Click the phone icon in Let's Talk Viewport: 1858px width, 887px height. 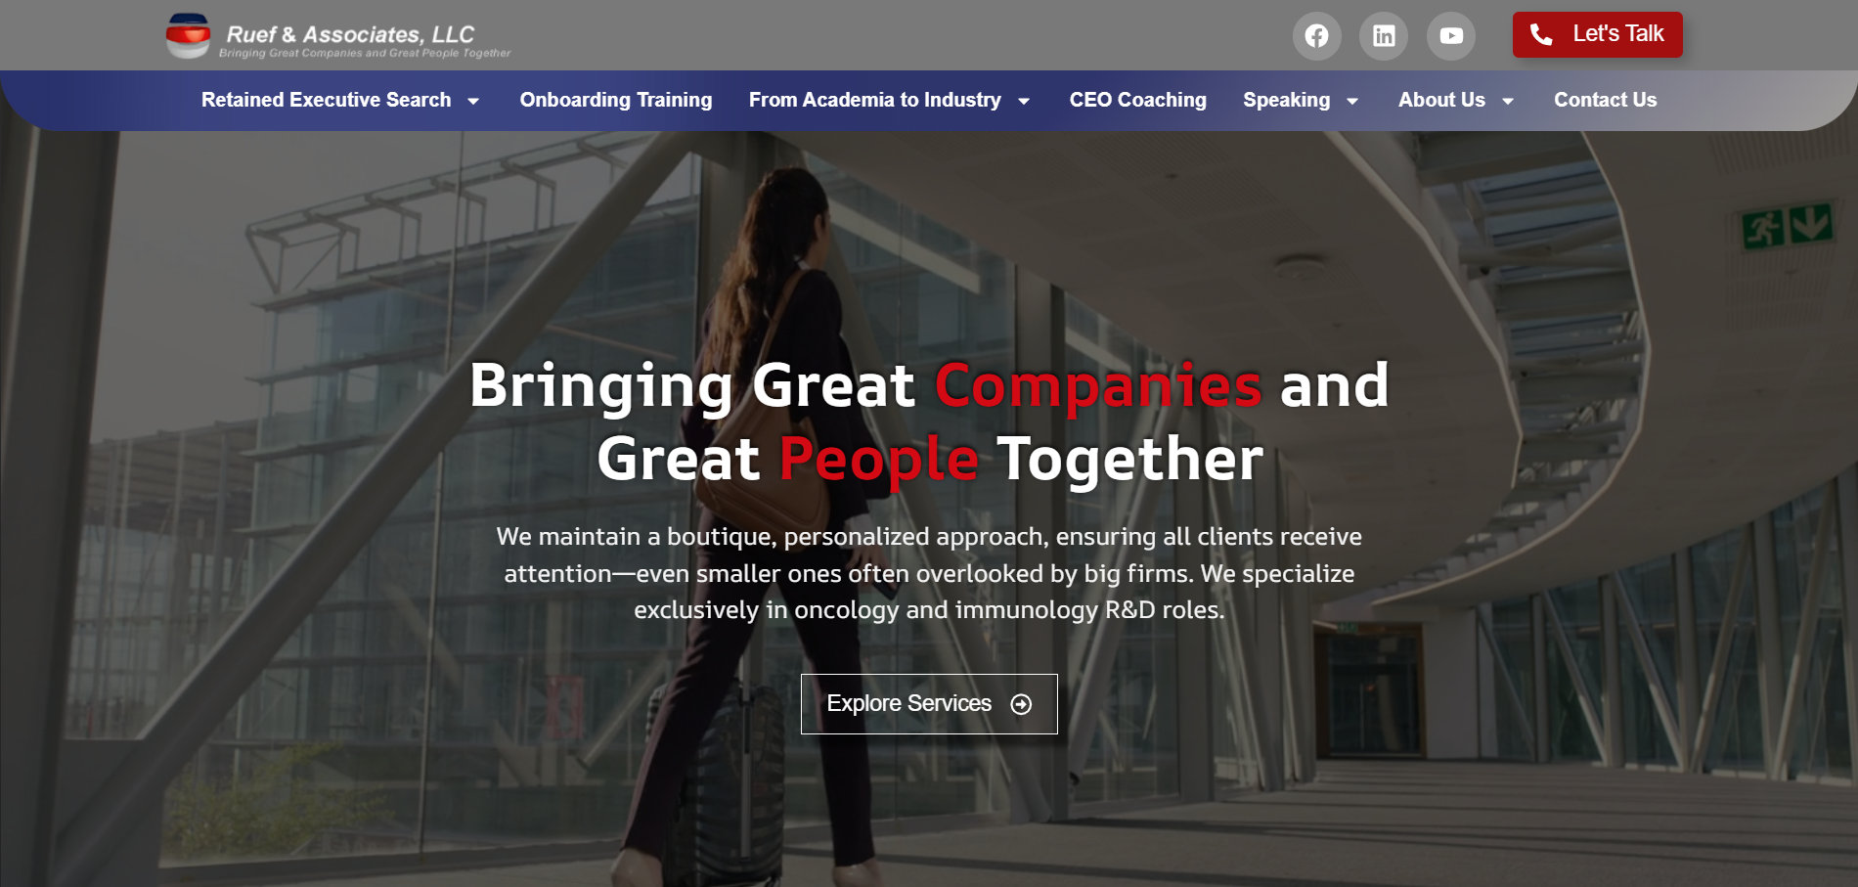(x=1541, y=35)
